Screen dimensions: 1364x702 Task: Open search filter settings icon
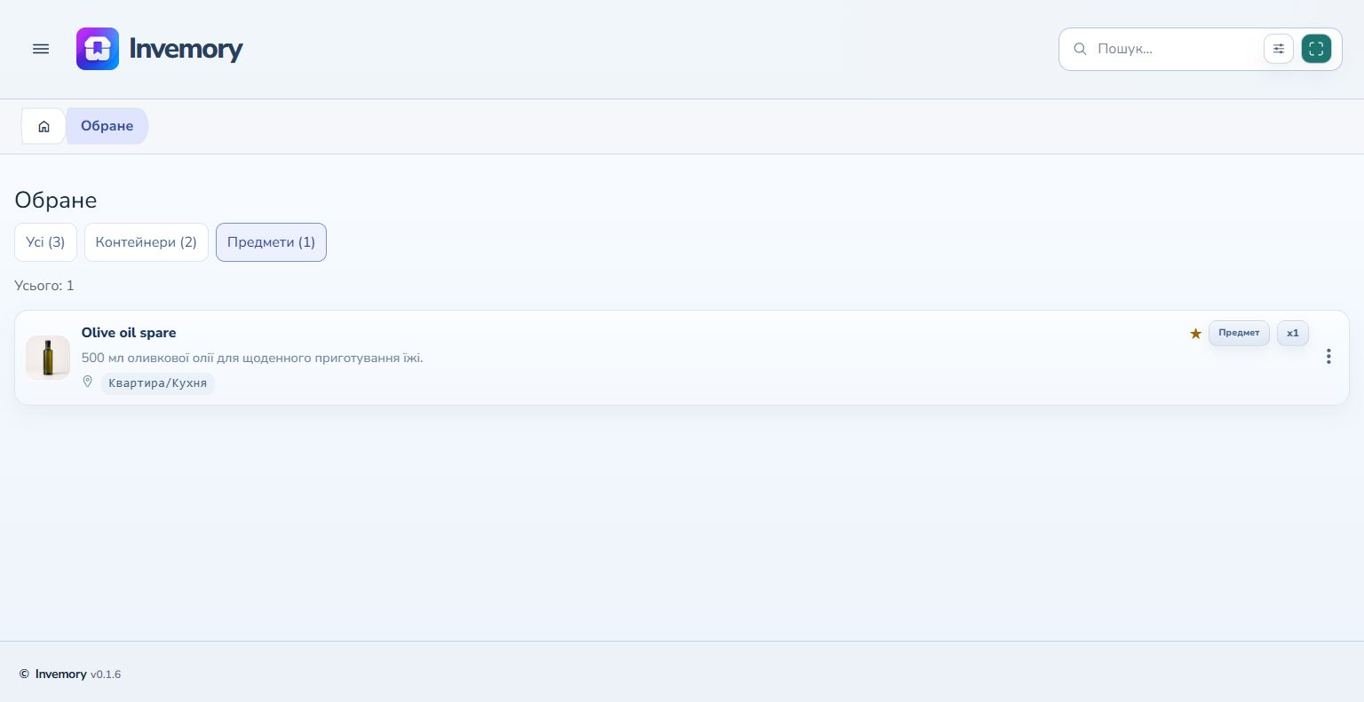coord(1279,49)
